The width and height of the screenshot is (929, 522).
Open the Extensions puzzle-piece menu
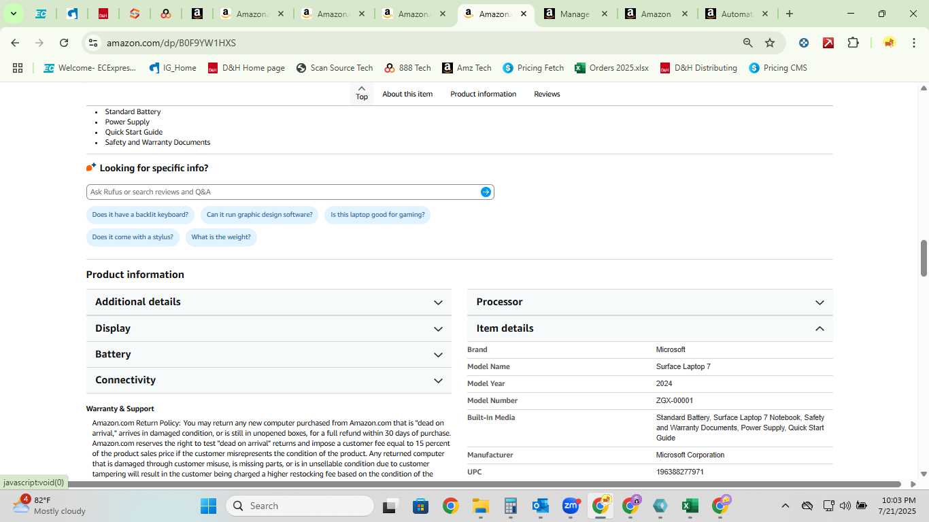[x=853, y=43]
